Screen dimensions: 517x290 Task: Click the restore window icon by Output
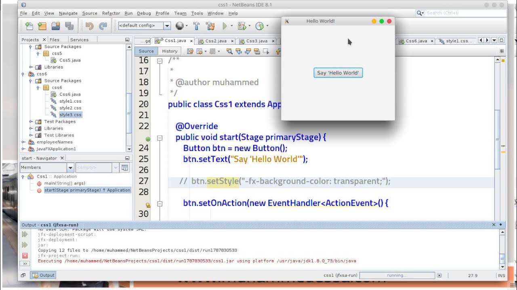23,275
